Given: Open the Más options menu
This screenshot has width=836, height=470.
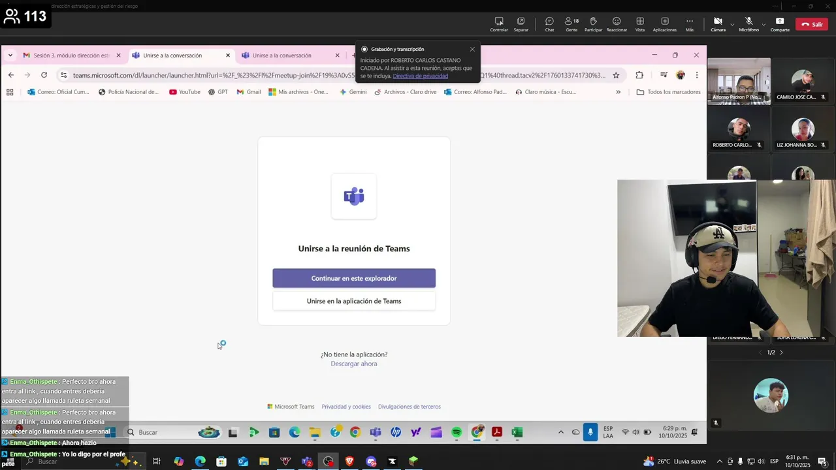Looking at the screenshot, I should (x=690, y=24).
